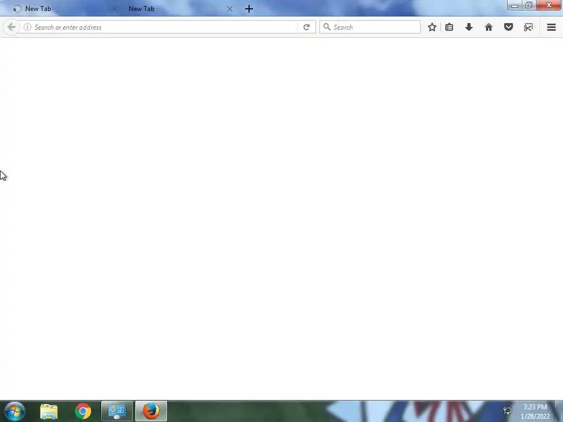
Task: Click the Firefox taskbar icon
Action: point(151,411)
